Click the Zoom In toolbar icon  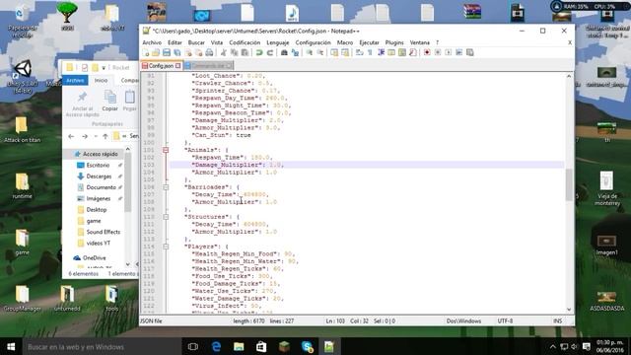pos(310,52)
